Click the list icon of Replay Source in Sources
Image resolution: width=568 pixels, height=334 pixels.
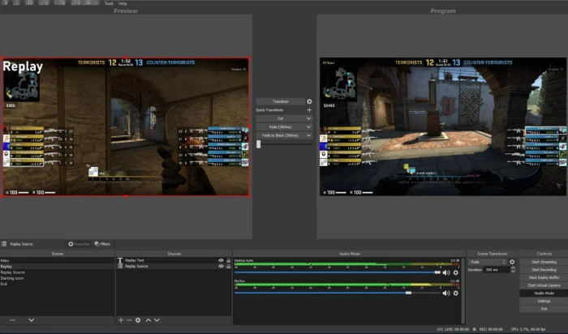[x=120, y=266]
